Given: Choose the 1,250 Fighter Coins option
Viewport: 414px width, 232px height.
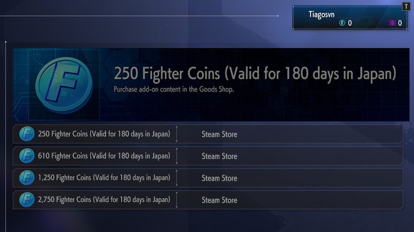Looking at the screenshot, I should (x=104, y=178).
